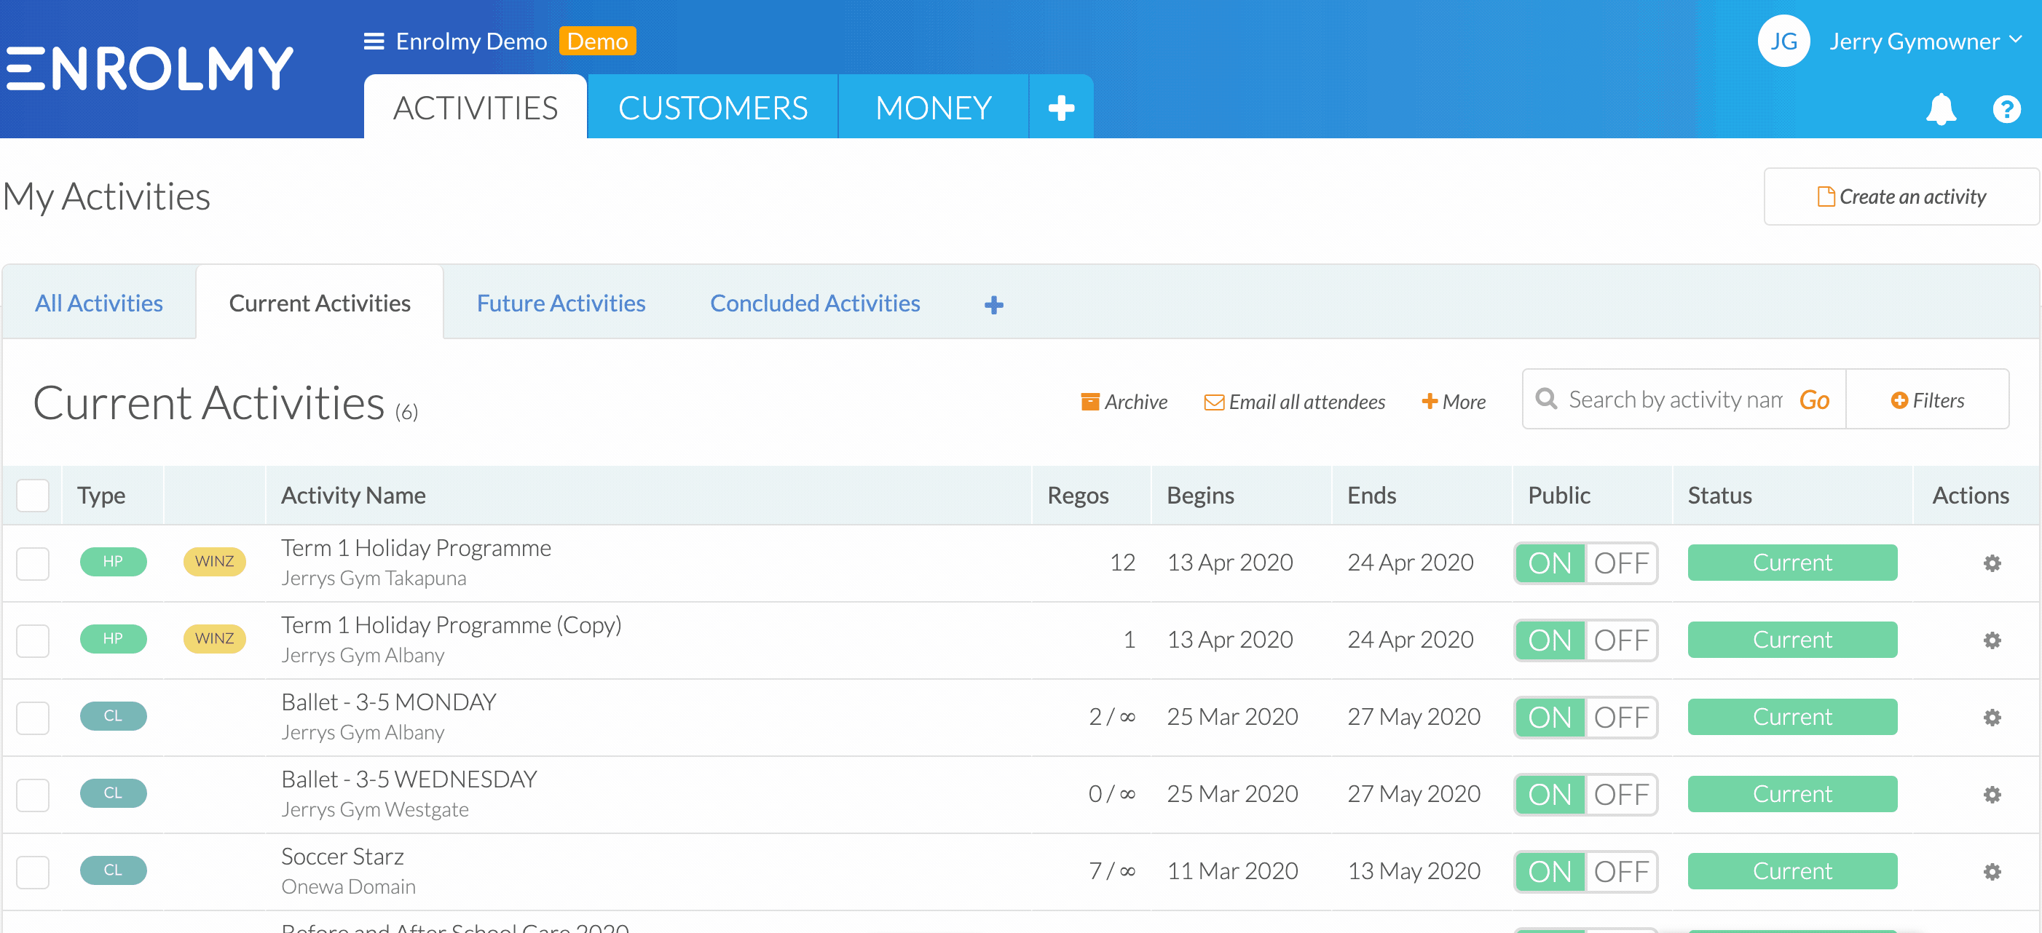Open the hamburger menu beside Enrolmy Demo
Image resolution: width=2042 pixels, height=933 pixels.
(x=374, y=41)
